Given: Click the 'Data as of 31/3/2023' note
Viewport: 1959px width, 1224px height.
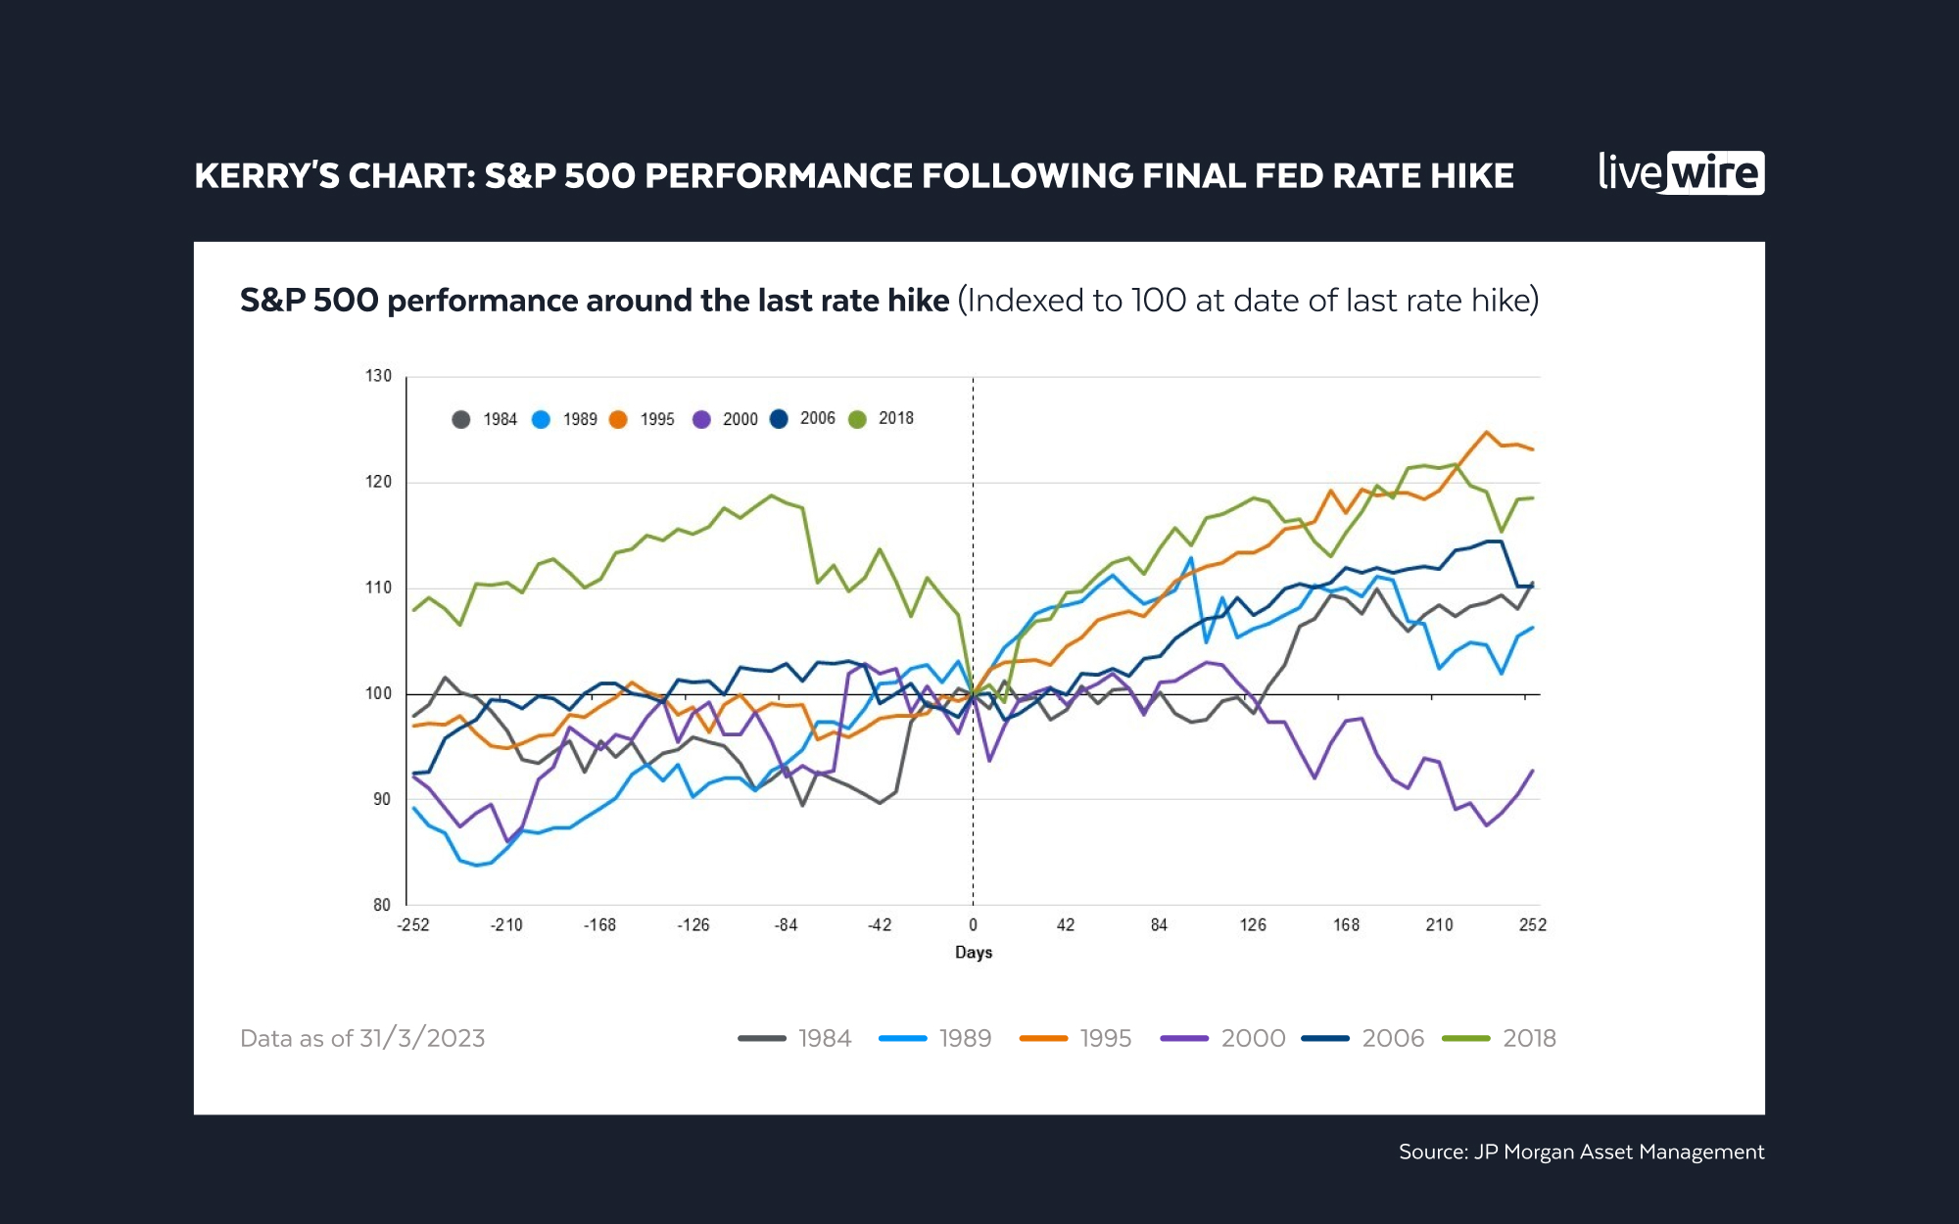Looking at the screenshot, I should click(362, 1039).
